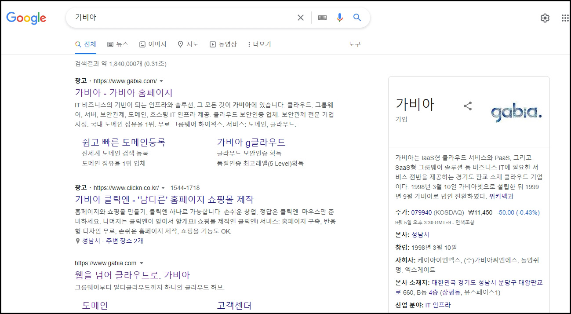Open the 도메인 sitelink

click(95, 306)
